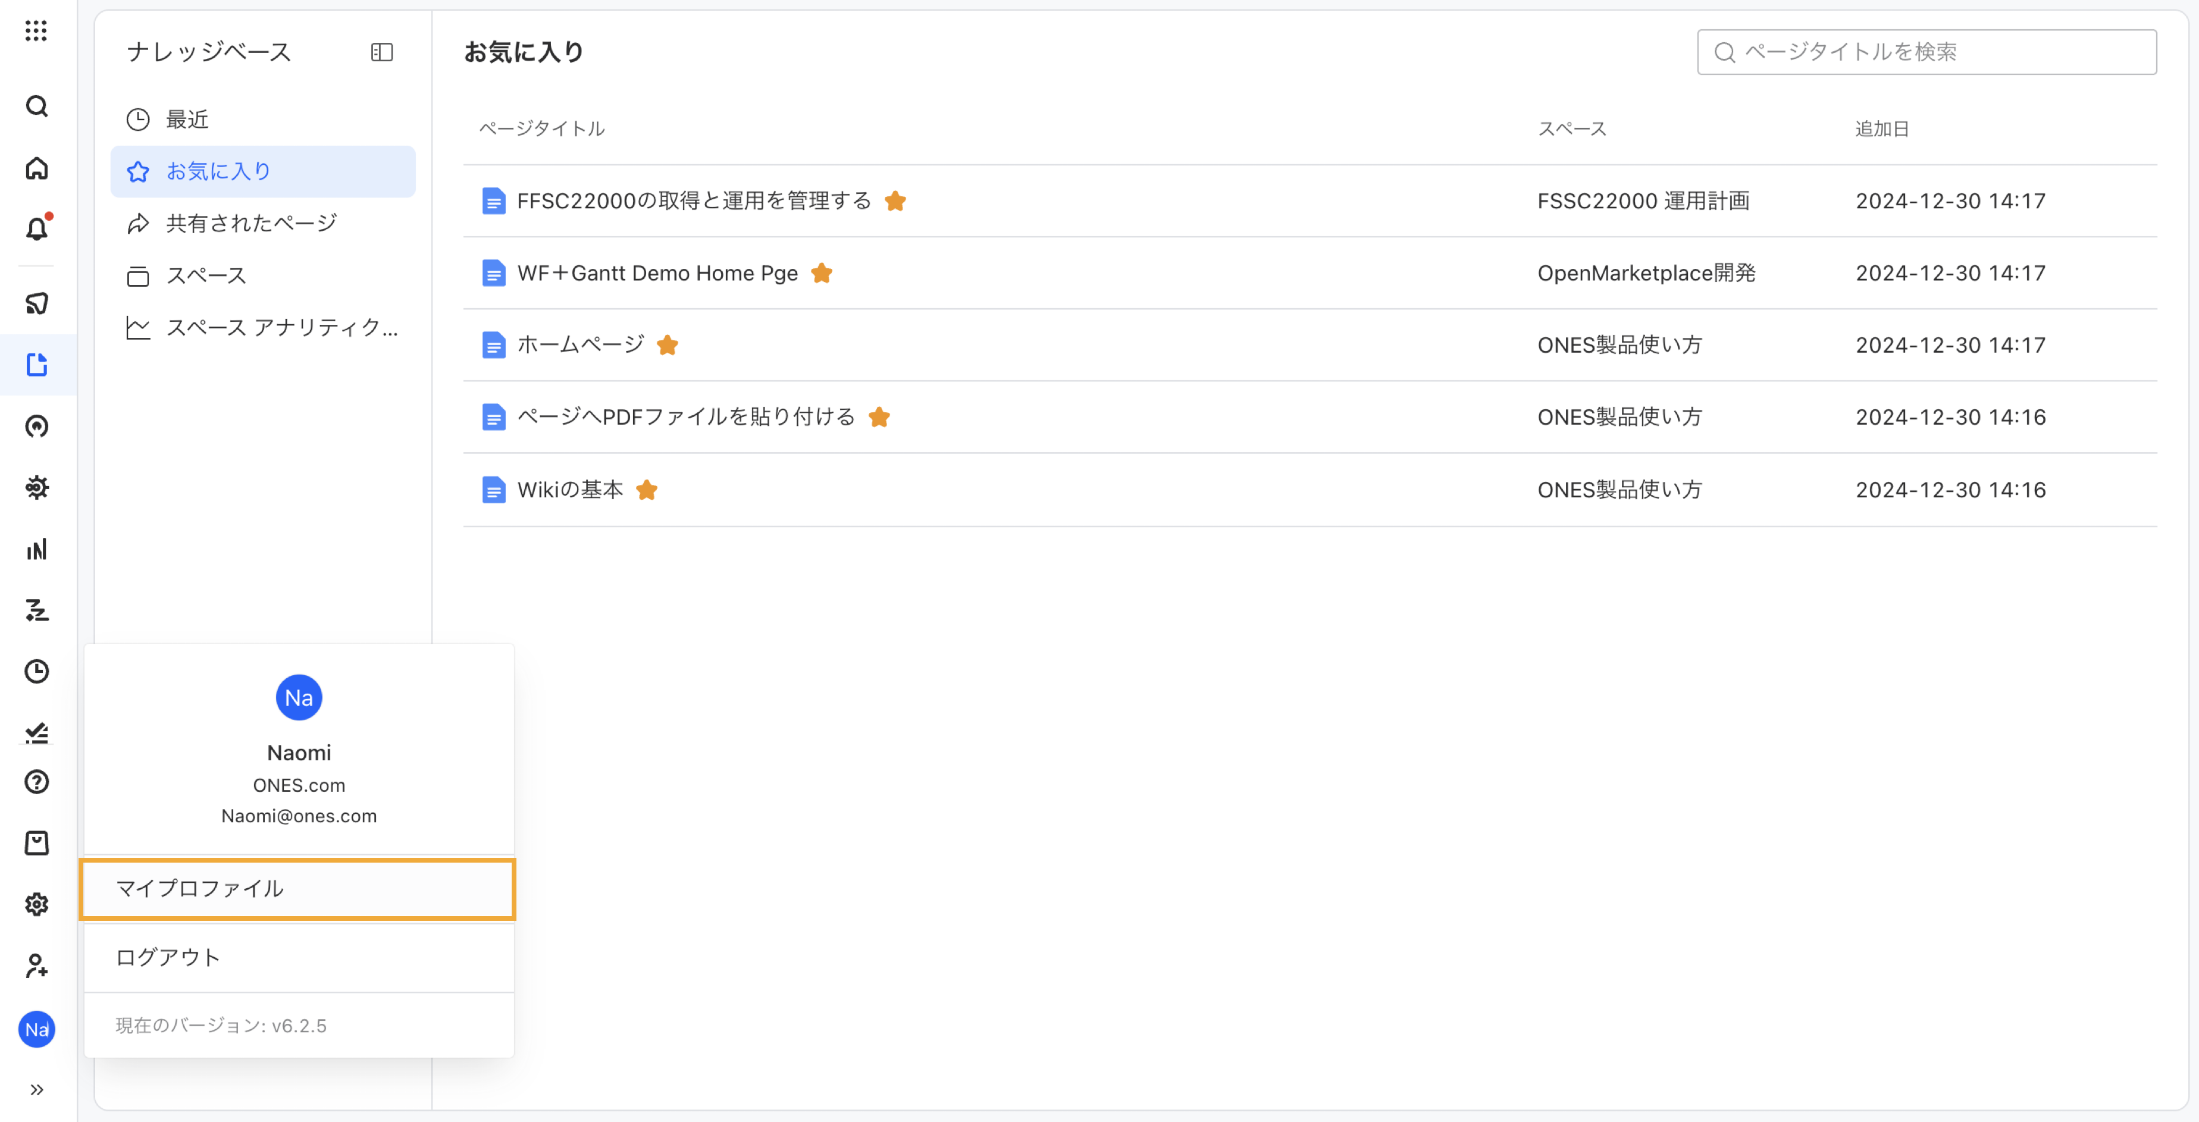
Task: Choose ログアウト from the user menu
Action: click(168, 957)
